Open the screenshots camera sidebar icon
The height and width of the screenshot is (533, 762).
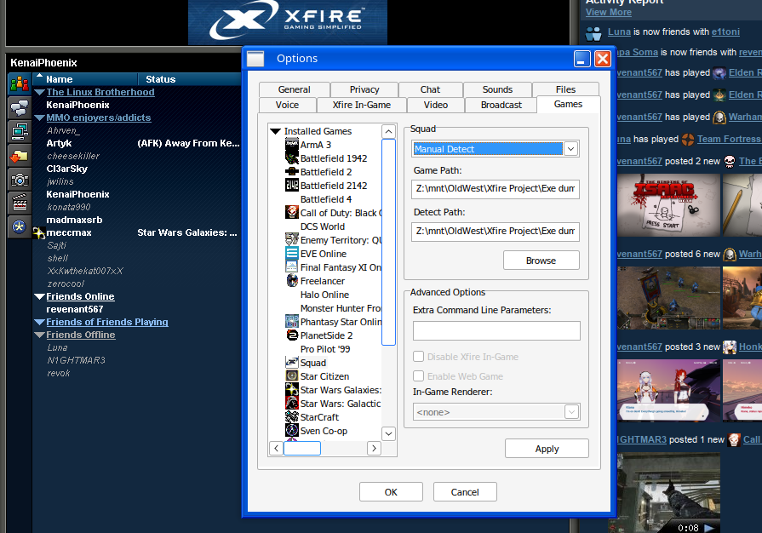[20, 180]
